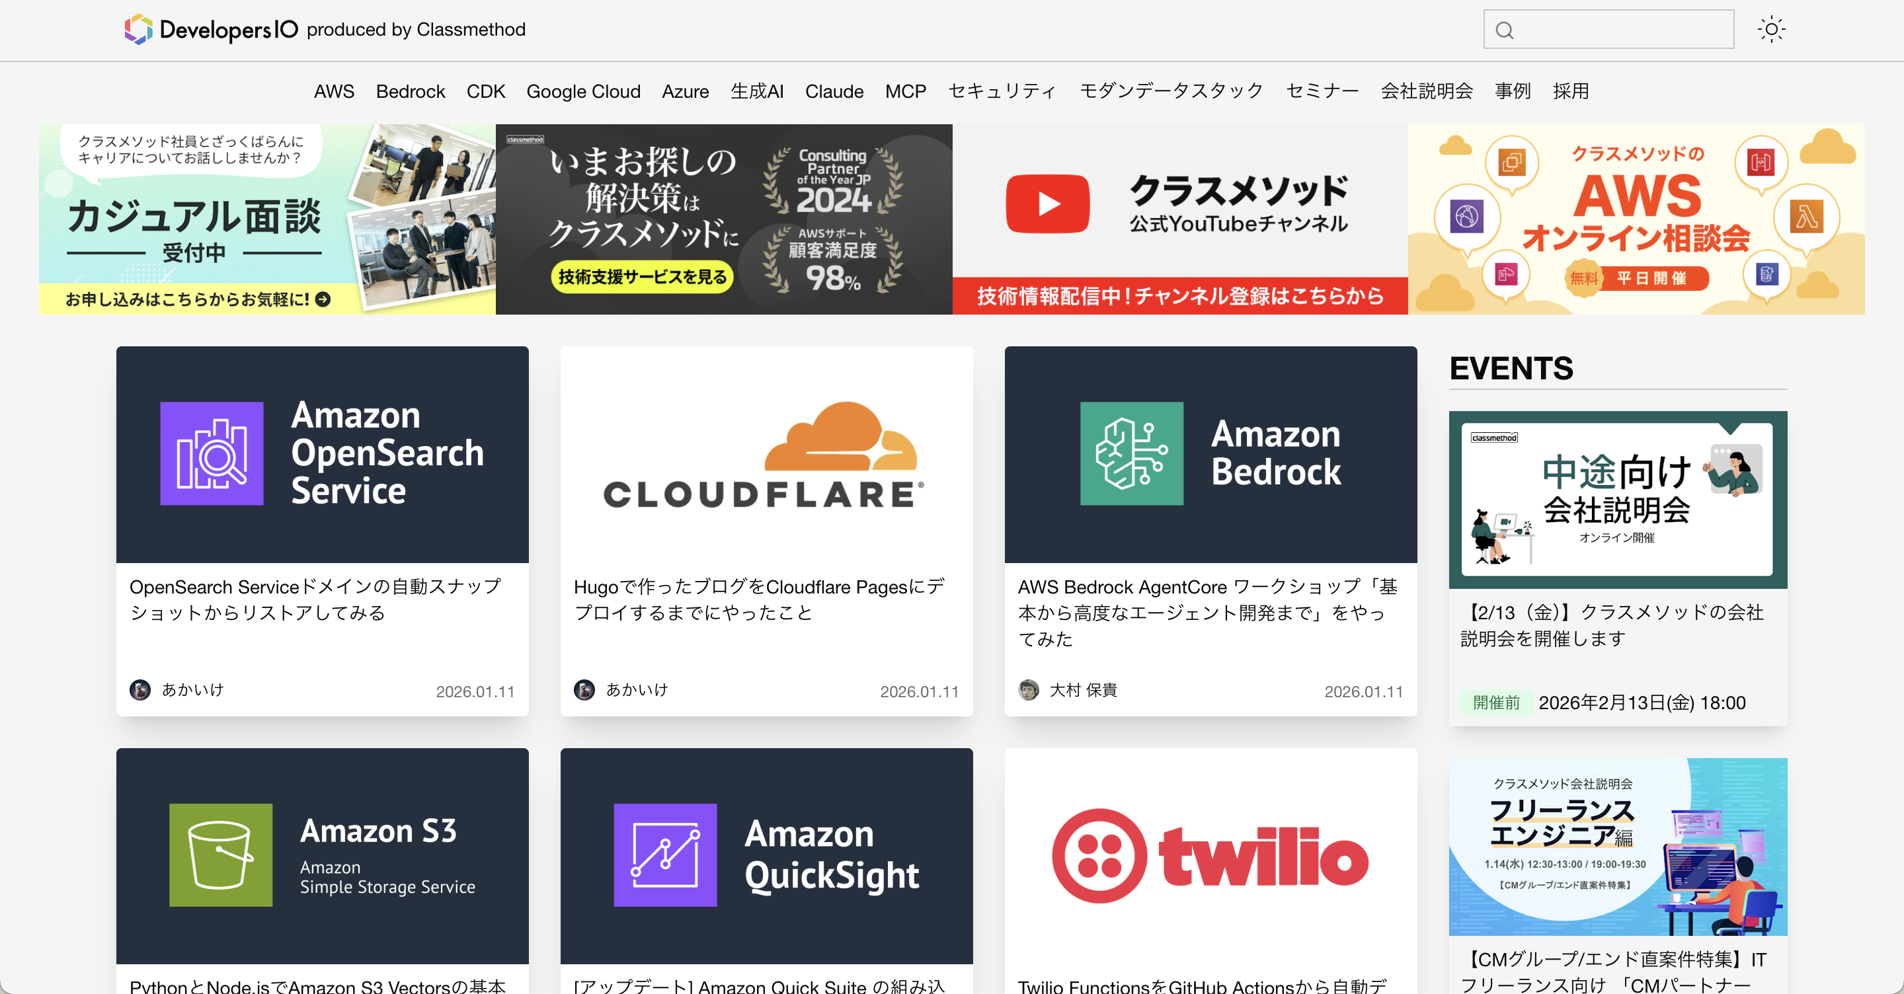This screenshot has height=994, width=1904.
Task: Open the Bedrock menu item
Action: [x=410, y=92]
